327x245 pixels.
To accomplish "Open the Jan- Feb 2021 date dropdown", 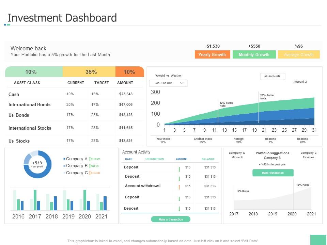I will click(x=169, y=83).
